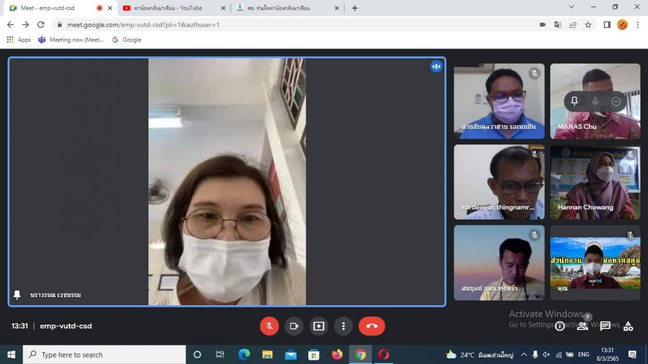Click the present screen button
This screenshot has height=364, width=648.
coord(319,326)
